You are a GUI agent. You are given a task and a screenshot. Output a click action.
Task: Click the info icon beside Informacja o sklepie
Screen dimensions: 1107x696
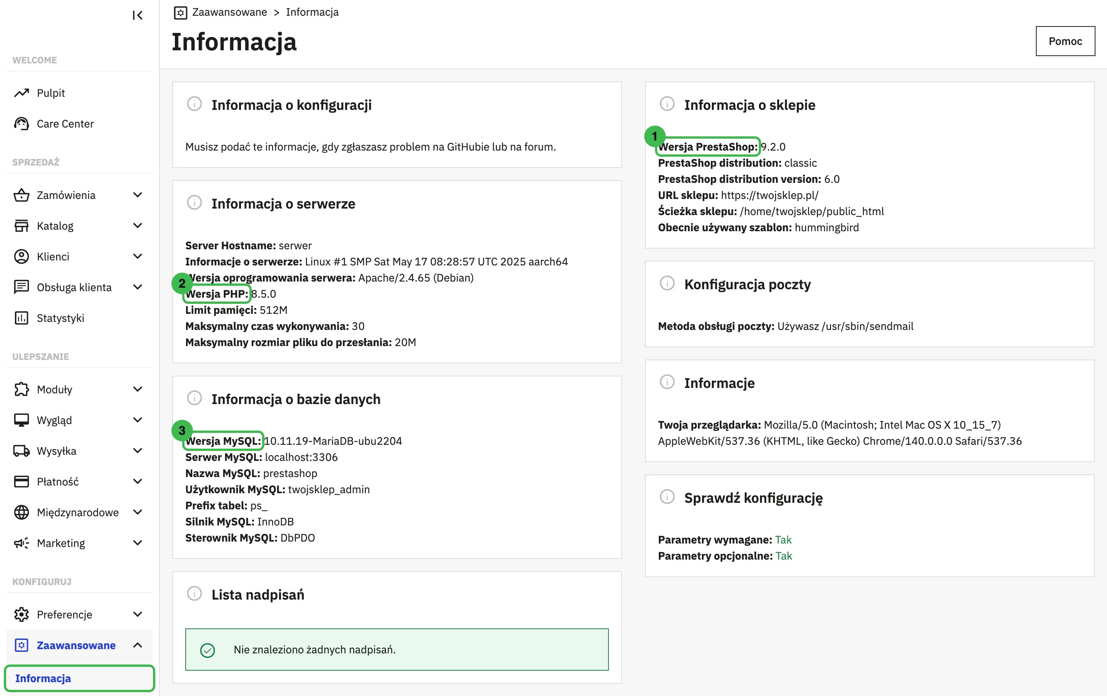click(x=667, y=104)
